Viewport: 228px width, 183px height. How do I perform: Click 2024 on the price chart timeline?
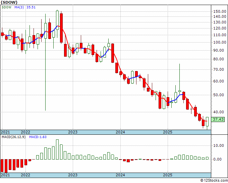coord(120,132)
